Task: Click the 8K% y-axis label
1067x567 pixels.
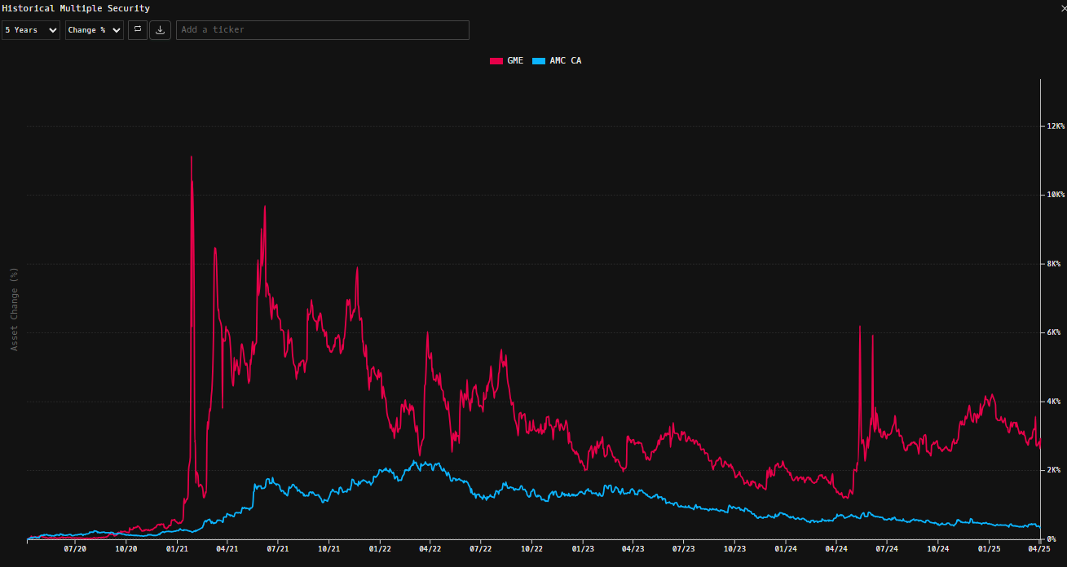Action: 1054,264
